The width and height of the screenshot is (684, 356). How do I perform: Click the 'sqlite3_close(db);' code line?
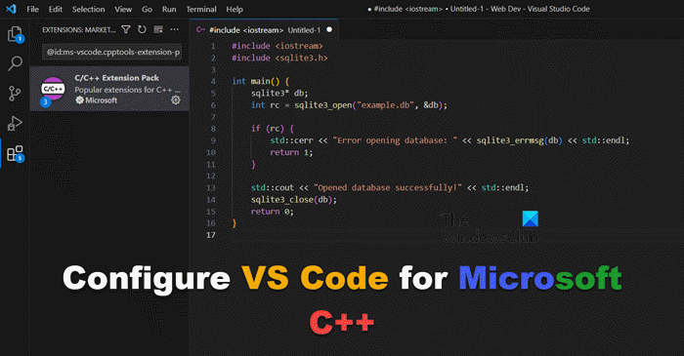coord(294,200)
